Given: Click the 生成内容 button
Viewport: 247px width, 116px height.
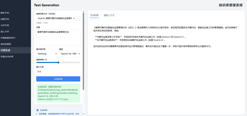Looking at the screenshot, I should pyautogui.click(x=58, y=79).
